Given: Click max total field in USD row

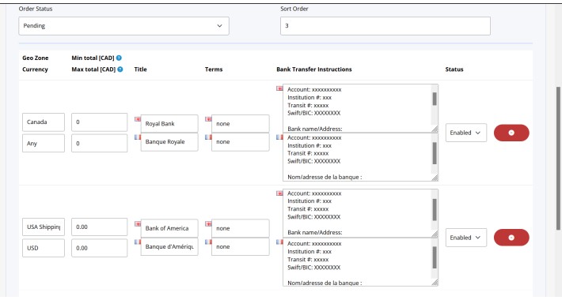Looking at the screenshot, I should 99,248.
